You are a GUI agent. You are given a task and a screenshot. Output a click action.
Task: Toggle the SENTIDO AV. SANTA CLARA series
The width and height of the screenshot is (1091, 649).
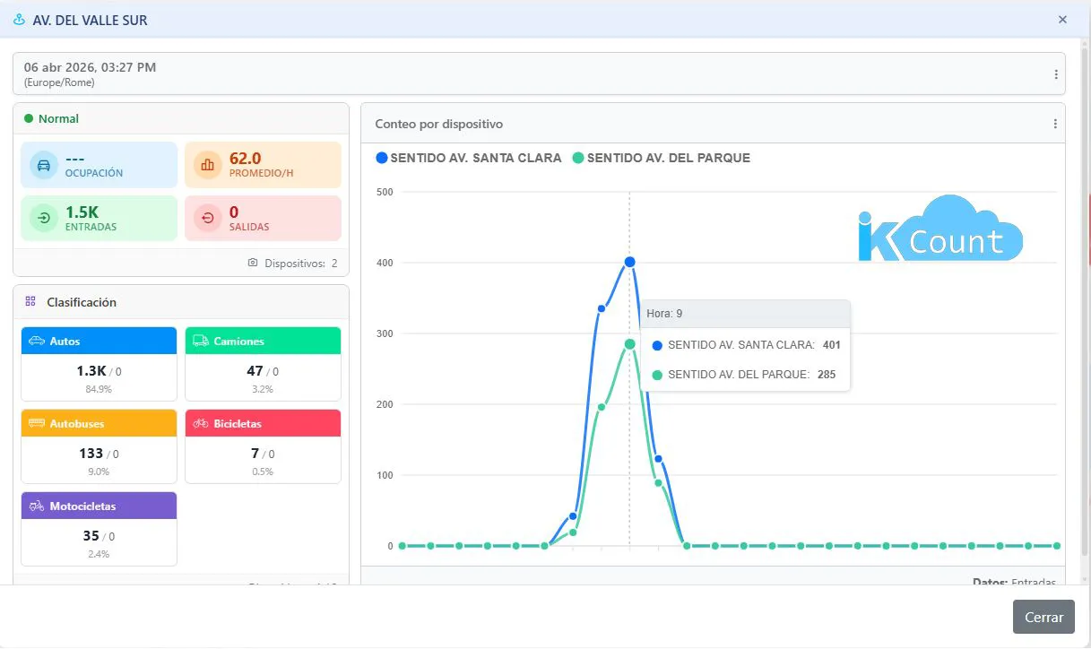tap(469, 158)
